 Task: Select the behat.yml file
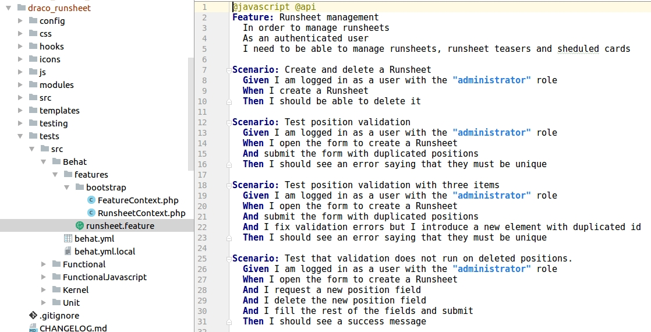click(94, 239)
